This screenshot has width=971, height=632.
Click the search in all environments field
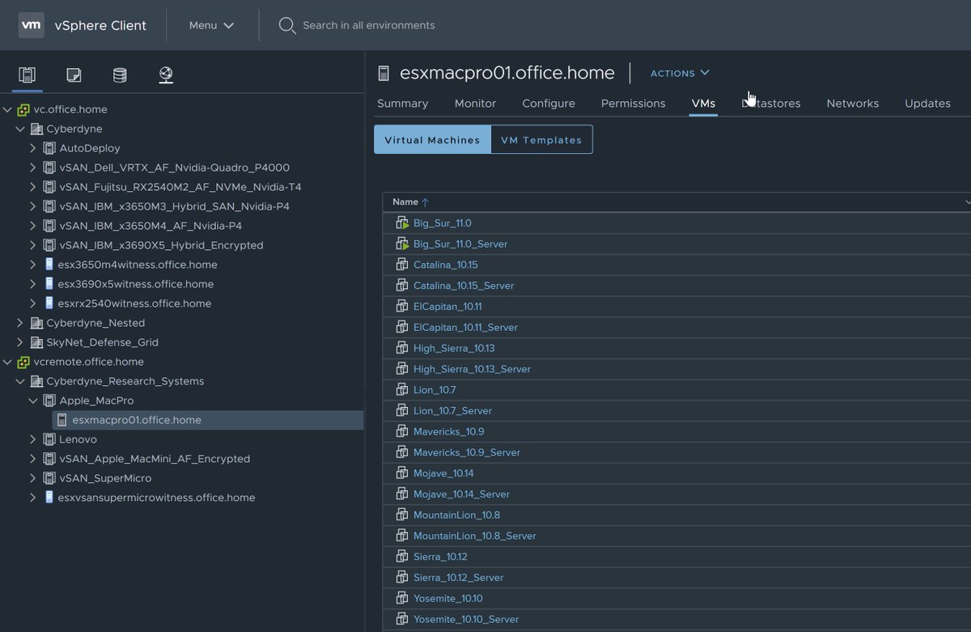(x=369, y=25)
